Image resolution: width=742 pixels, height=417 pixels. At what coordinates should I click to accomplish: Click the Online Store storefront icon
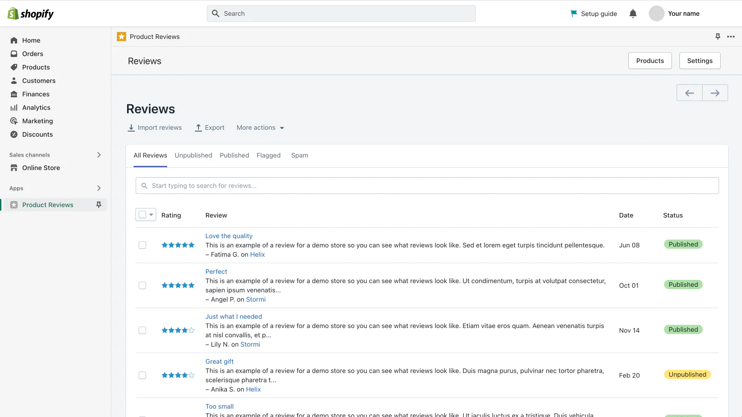point(14,168)
